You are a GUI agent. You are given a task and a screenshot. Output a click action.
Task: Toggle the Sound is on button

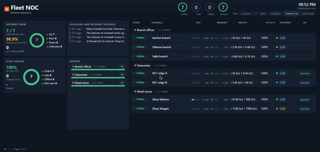coord(292,14)
